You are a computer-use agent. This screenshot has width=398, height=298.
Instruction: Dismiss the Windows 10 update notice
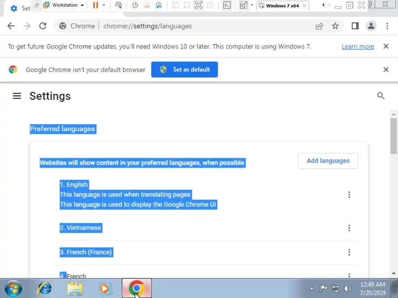pyautogui.click(x=386, y=47)
